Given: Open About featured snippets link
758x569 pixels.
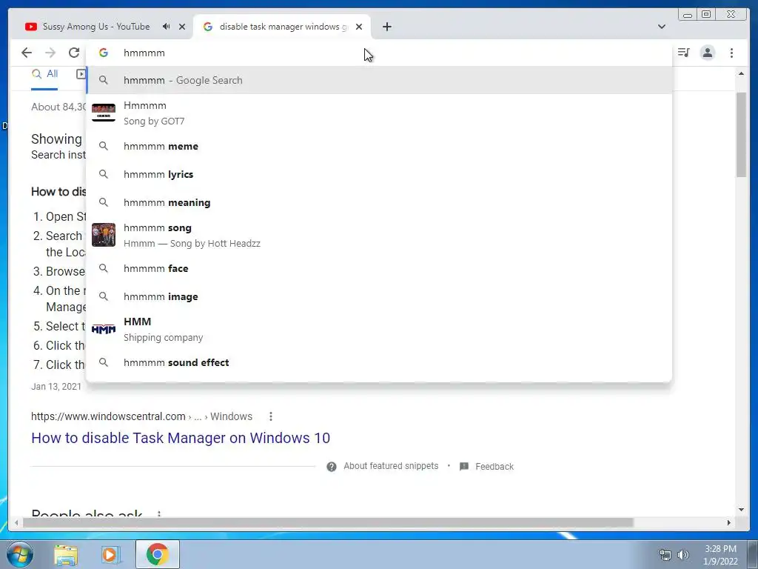Looking at the screenshot, I should point(391,466).
